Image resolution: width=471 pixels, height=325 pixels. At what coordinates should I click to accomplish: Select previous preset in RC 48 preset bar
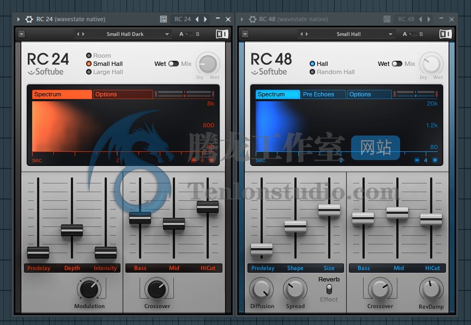301,34
